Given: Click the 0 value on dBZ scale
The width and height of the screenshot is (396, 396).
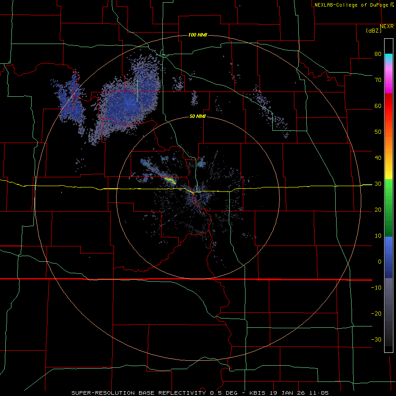Looking at the screenshot, I should 380,262.
